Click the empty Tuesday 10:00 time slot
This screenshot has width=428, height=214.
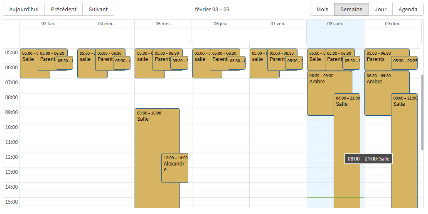tap(106, 127)
